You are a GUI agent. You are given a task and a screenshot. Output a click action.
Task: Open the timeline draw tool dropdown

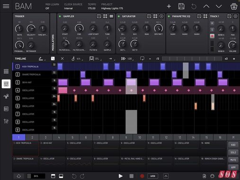[42, 59]
